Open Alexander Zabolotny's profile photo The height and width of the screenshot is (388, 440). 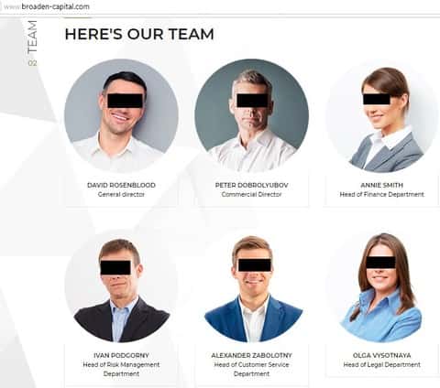(x=252, y=286)
